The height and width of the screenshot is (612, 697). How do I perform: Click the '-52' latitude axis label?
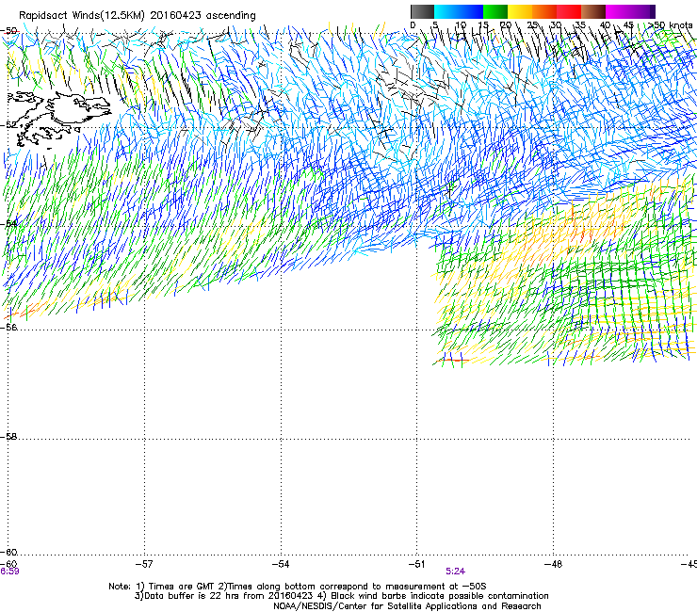tap(8, 125)
